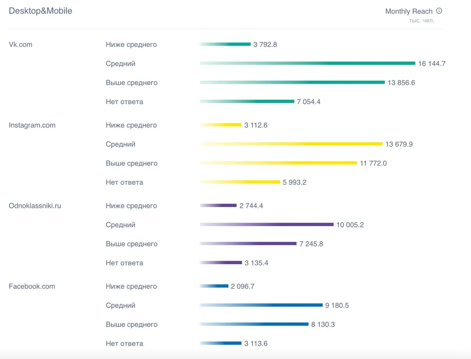This screenshot has height=359, width=471.
Task: Click Facebook value 9 180.5
Action: click(337, 305)
